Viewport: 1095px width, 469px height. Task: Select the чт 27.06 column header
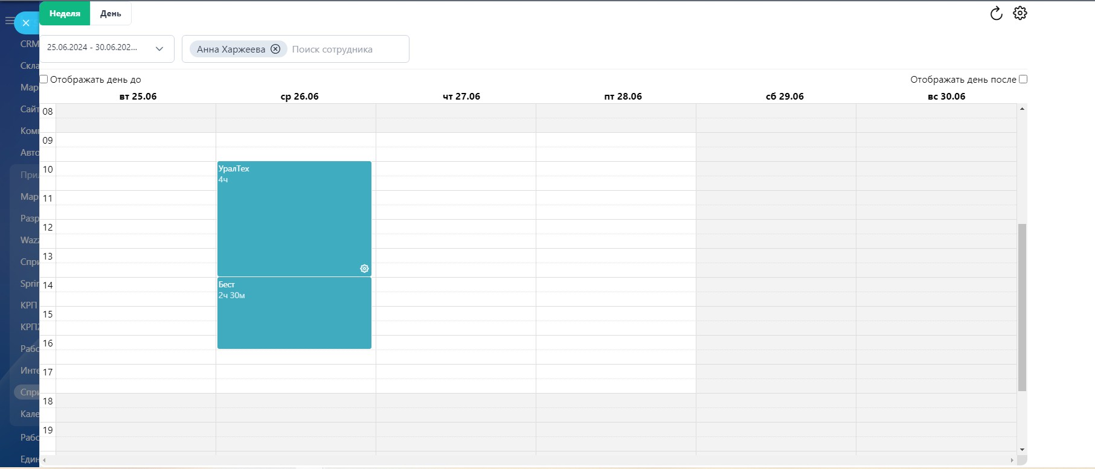click(461, 97)
